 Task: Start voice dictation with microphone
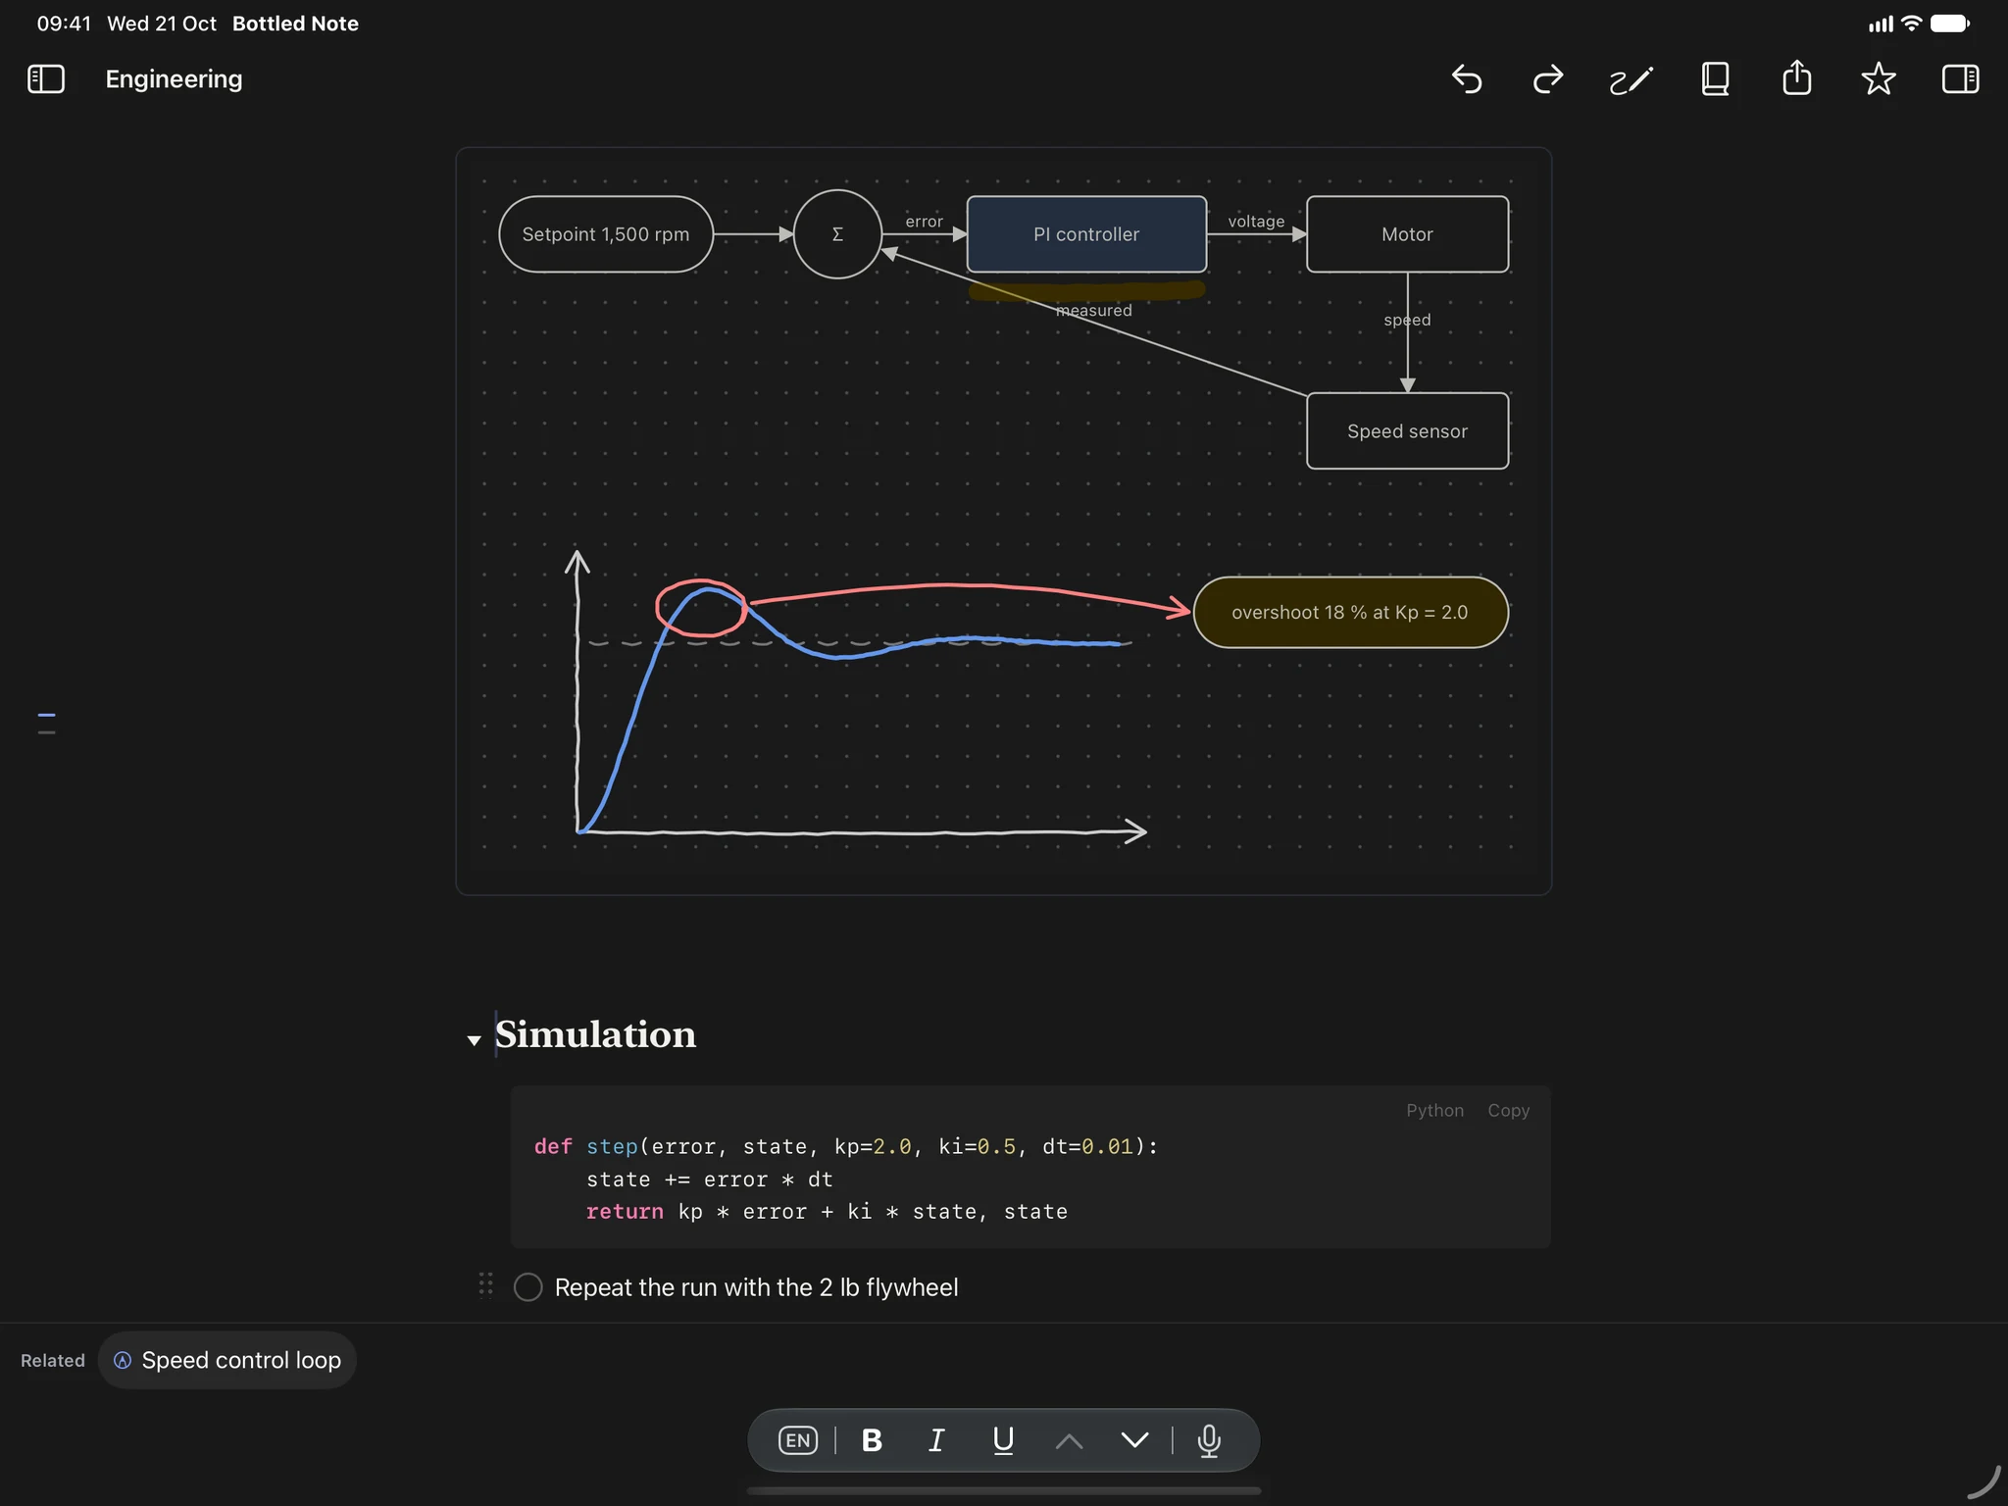[1209, 1440]
